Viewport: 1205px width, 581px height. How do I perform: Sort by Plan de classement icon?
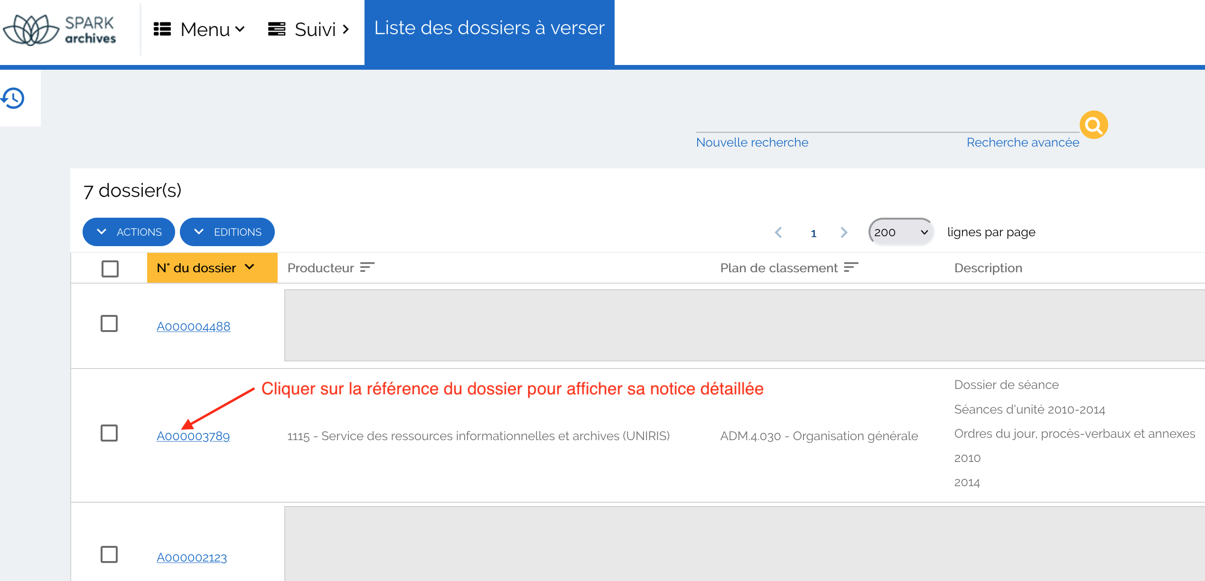click(851, 268)
